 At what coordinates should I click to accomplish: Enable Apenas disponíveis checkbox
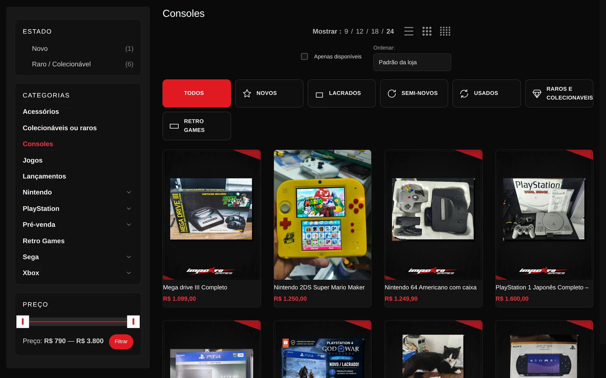click(x=305, y=56)
